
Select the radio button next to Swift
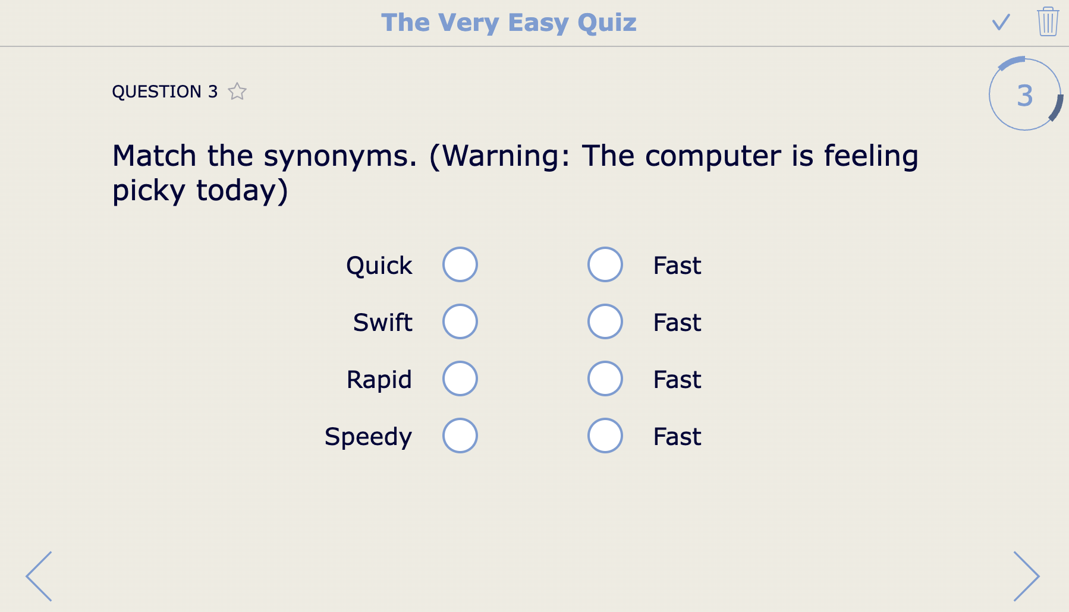(x=460, y=321)
